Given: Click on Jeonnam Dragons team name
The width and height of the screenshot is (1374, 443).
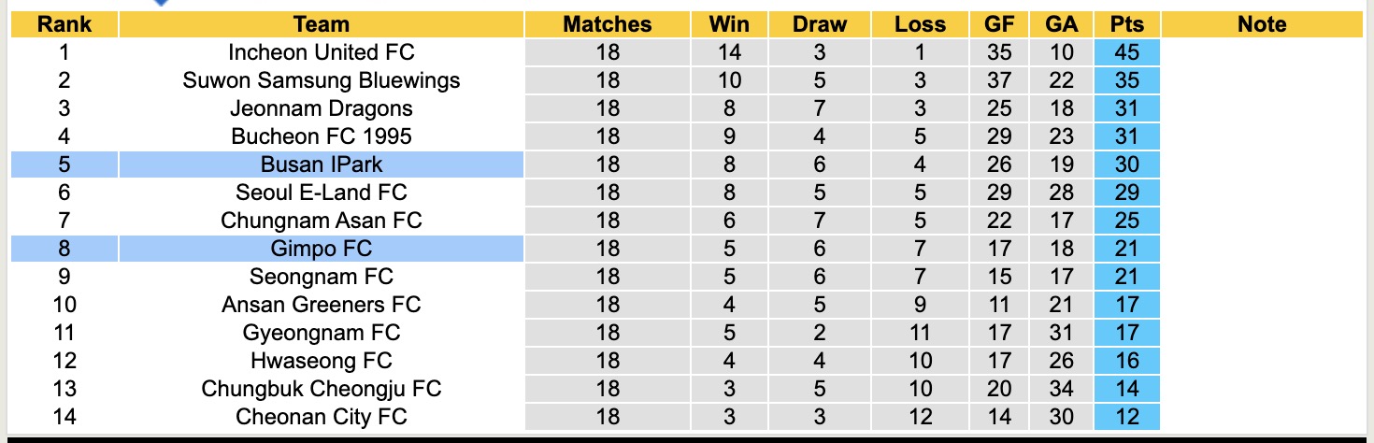Looking at the screenshot, I should (321, 108).
